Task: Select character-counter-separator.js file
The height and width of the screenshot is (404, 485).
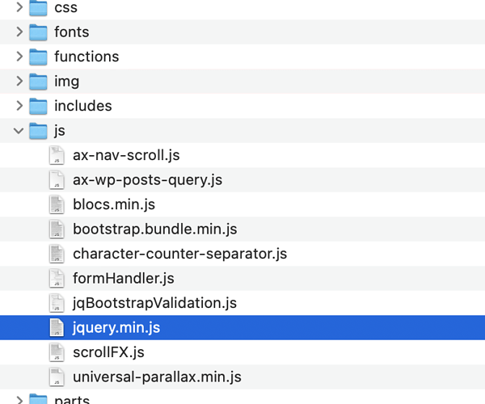Action: coord(179,254)
